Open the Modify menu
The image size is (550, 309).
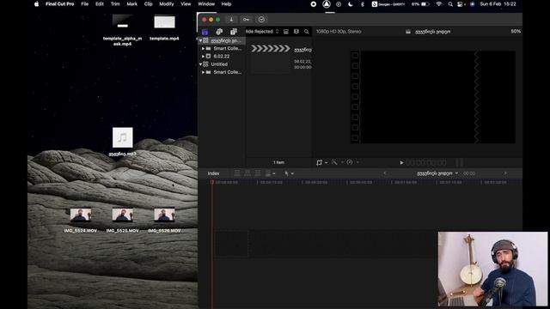pyautogui.click(x=166, y=4)
